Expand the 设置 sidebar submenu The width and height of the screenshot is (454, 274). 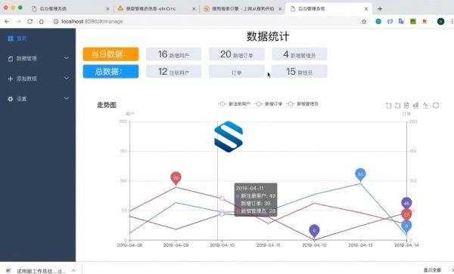[x=38, y=99]
